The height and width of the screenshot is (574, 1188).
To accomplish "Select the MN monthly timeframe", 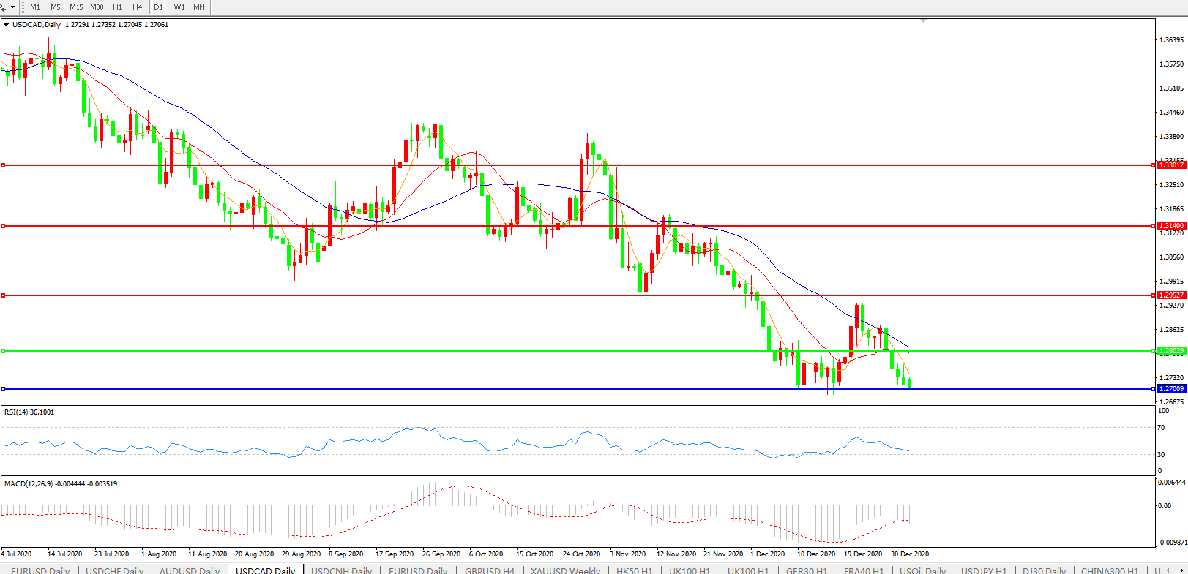I will click(199, 7).
